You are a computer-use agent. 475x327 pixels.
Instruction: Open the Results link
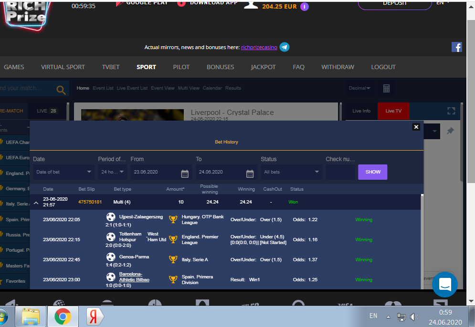233,88
